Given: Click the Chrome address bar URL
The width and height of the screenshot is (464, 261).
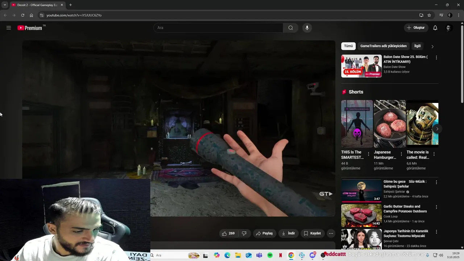Looking at the screenshot, I should click(74, 15).
